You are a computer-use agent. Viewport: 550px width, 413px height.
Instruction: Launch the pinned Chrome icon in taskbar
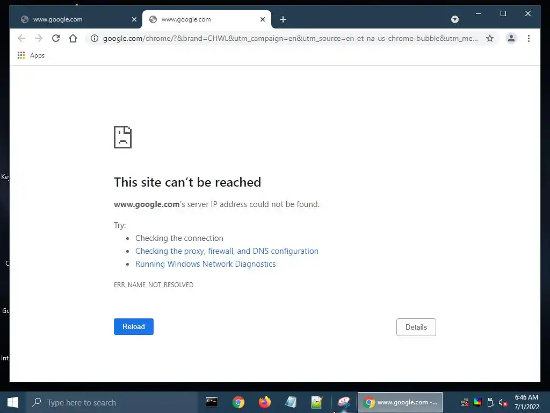[238, 402]
